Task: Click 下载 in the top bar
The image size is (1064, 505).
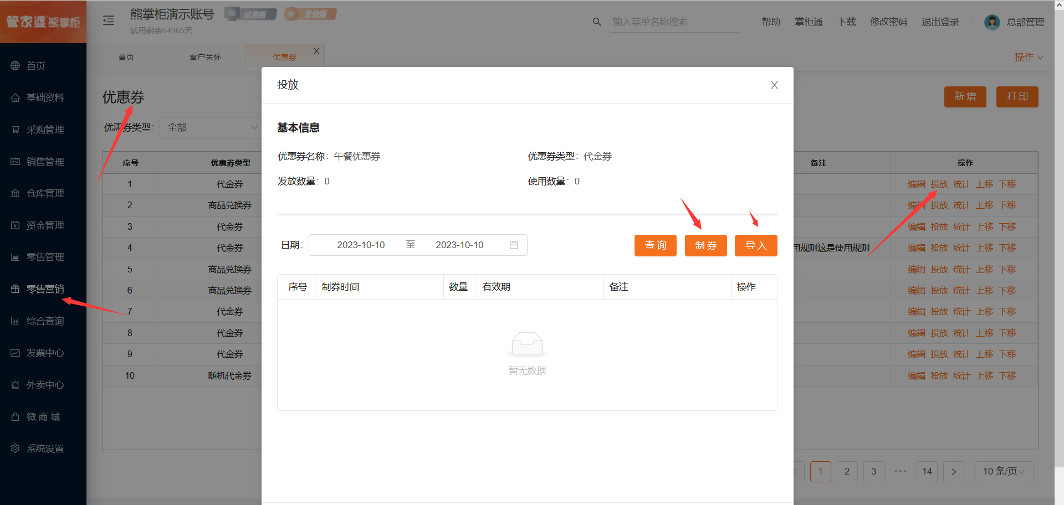Action: tap(846, 22)
